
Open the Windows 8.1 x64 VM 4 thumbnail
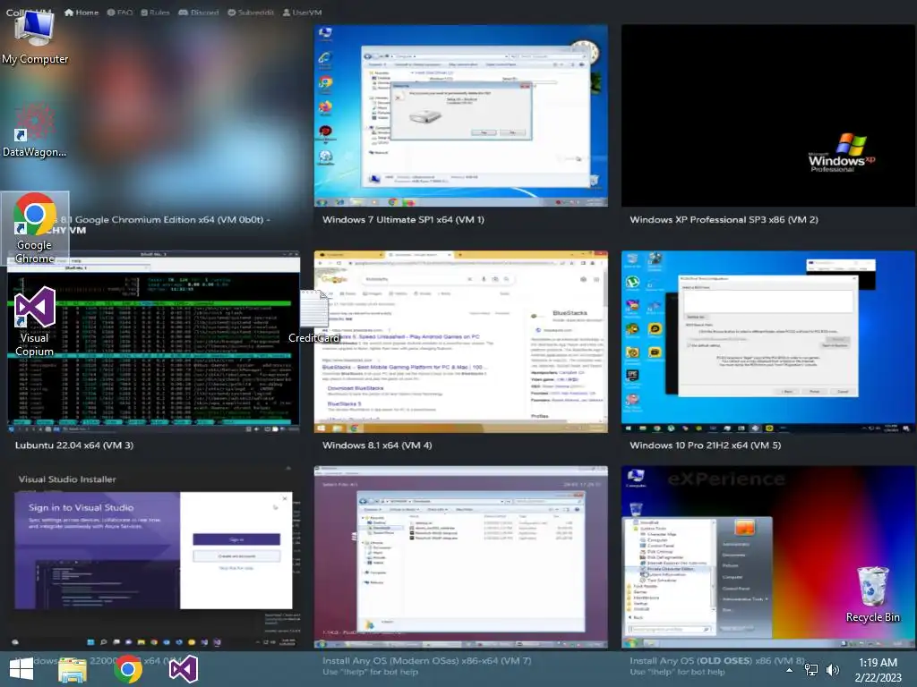pos(461,342)
